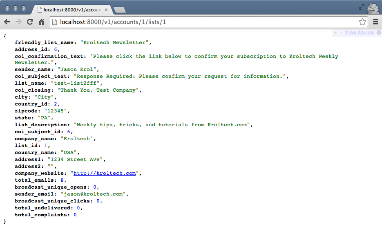Click the JSON viewer settings gear icon

coord(379,32)
